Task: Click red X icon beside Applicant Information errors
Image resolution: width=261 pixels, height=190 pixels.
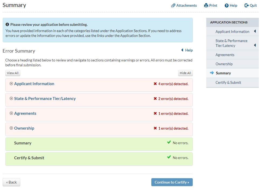Action: 155,84
